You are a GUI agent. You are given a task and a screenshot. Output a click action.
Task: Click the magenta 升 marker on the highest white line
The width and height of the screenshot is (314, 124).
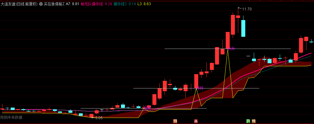coord(232,48)
